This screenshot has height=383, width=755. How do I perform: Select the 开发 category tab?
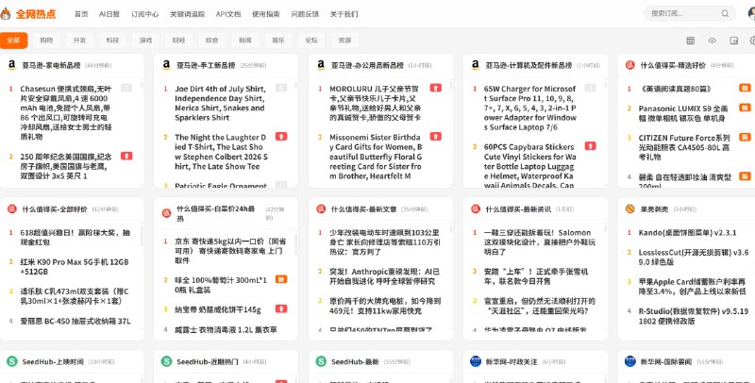79,41
